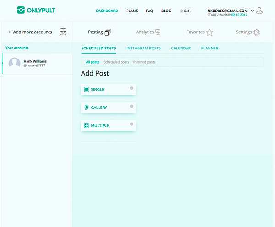This screenshot has height=227, width=275.
Task: Click the Your accounts heading
Action: (x=17, y=48)
